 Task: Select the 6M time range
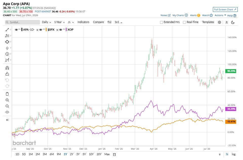tap(52, 154)
